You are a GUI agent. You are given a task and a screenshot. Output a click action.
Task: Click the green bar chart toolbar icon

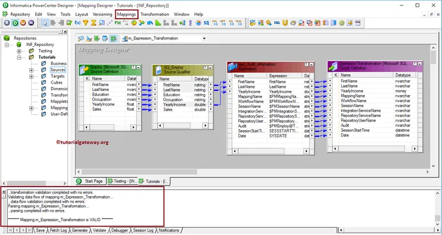[158, 23]
